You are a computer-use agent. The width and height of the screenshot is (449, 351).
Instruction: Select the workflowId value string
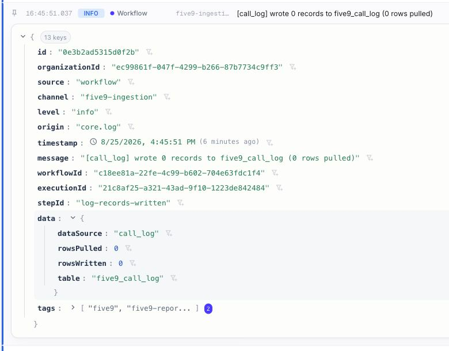[179, 173]
